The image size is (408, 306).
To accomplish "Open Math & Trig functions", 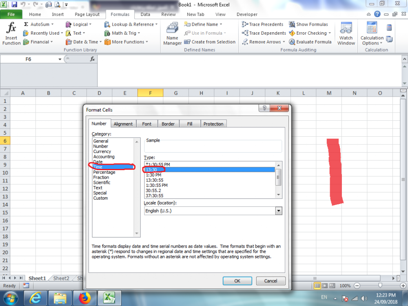I will click(x=122, y=33).
